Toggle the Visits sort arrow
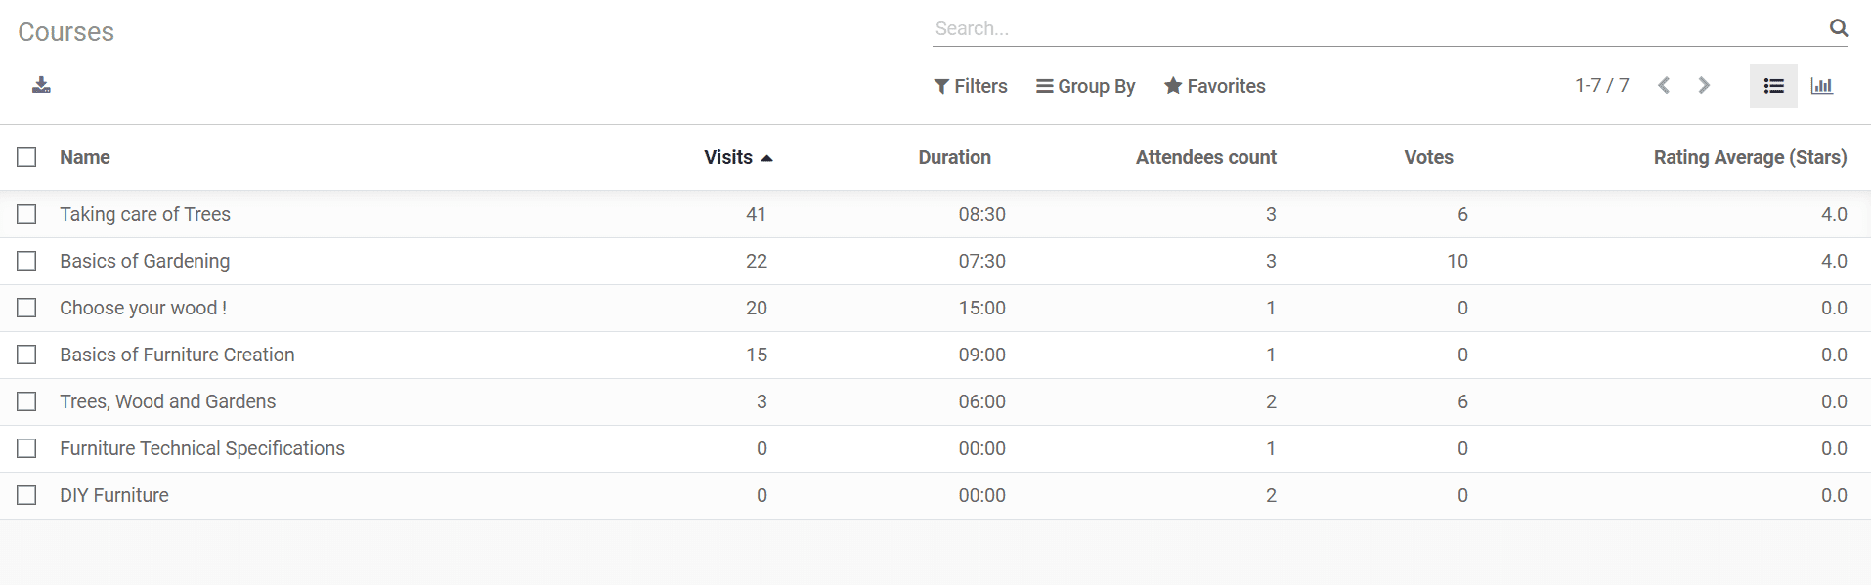 [766, 158]
